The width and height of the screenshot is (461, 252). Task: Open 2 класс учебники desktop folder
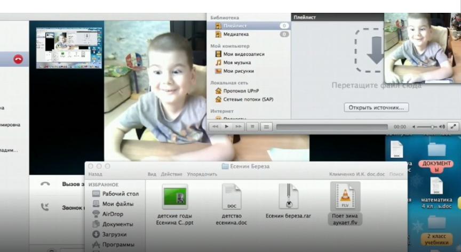(x=436, y=231)
